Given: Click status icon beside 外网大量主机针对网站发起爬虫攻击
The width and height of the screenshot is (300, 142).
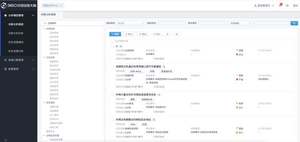Looking at the screenshot, I should click(159, 94).
